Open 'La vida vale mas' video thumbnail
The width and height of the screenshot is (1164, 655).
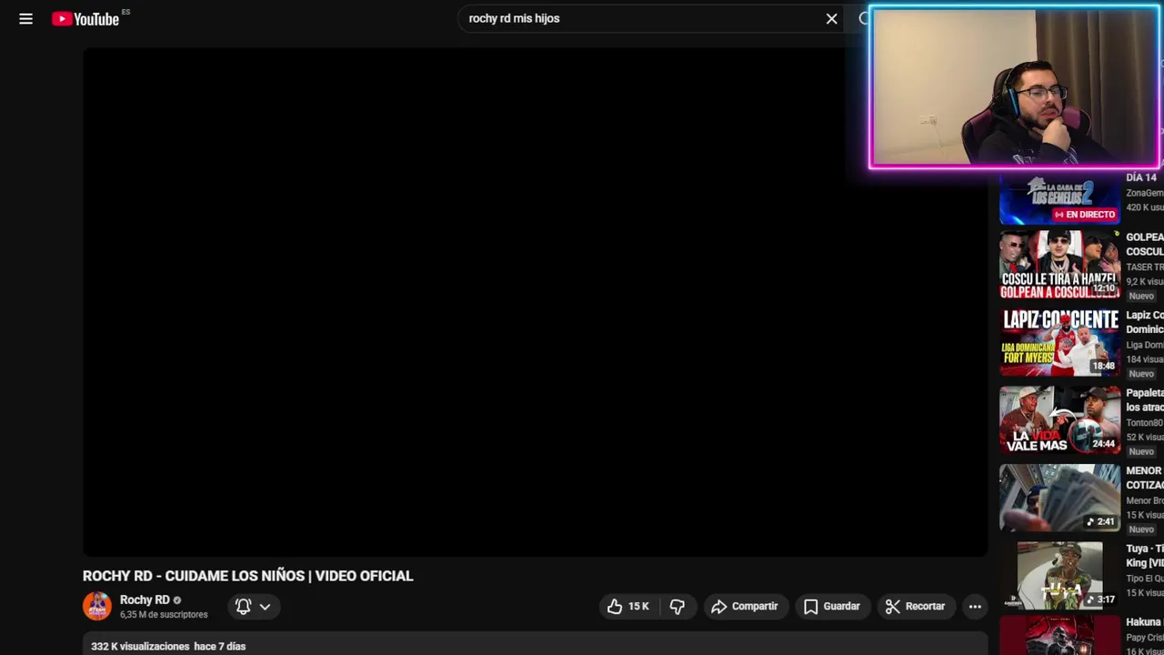click(1060, 420)
